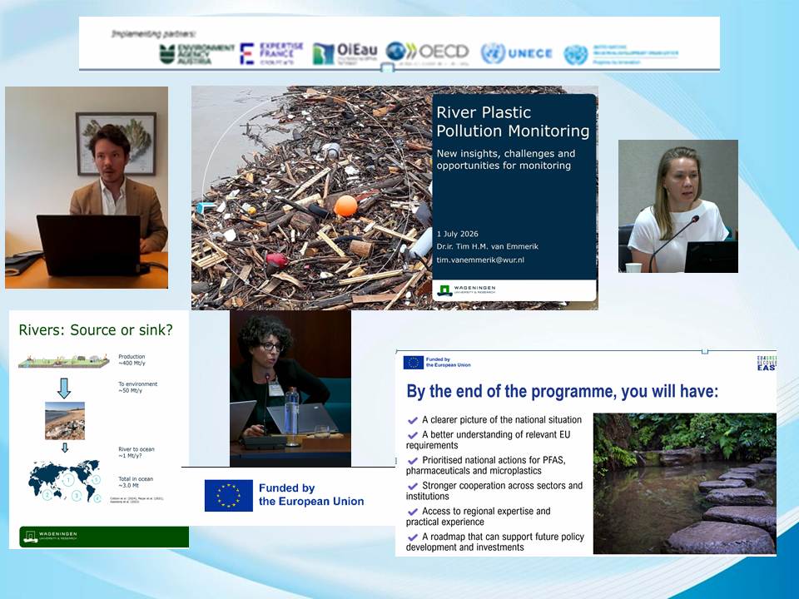Click the bullet about PFAS, pharmaceuticals and microplastics
Viewport: 799px width, 599px height.
pyautogui.click(x=487, y=465)
